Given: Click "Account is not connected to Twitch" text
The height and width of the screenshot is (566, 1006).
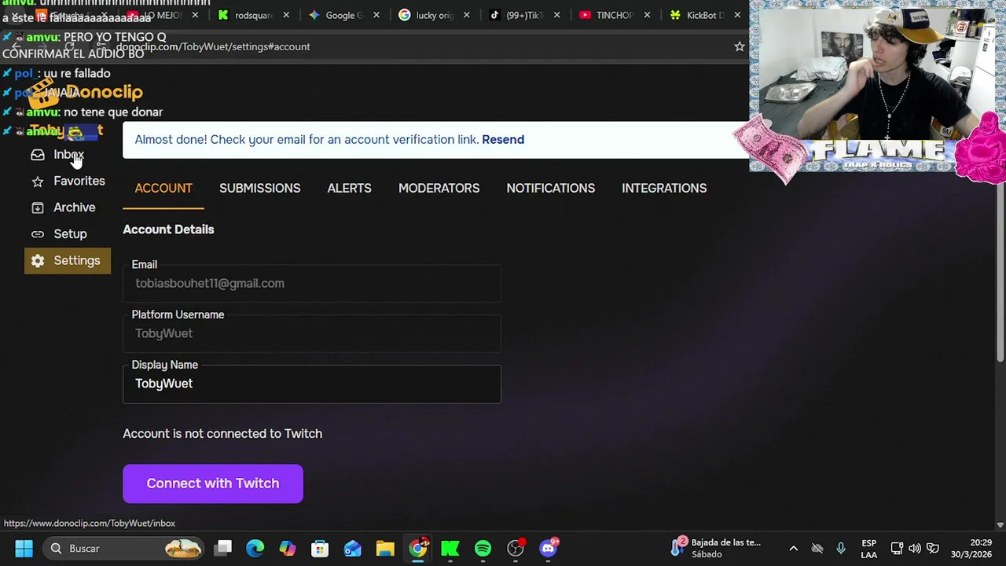Looking at the screenshot, I should pyautogui.click(x=222, y=434).
